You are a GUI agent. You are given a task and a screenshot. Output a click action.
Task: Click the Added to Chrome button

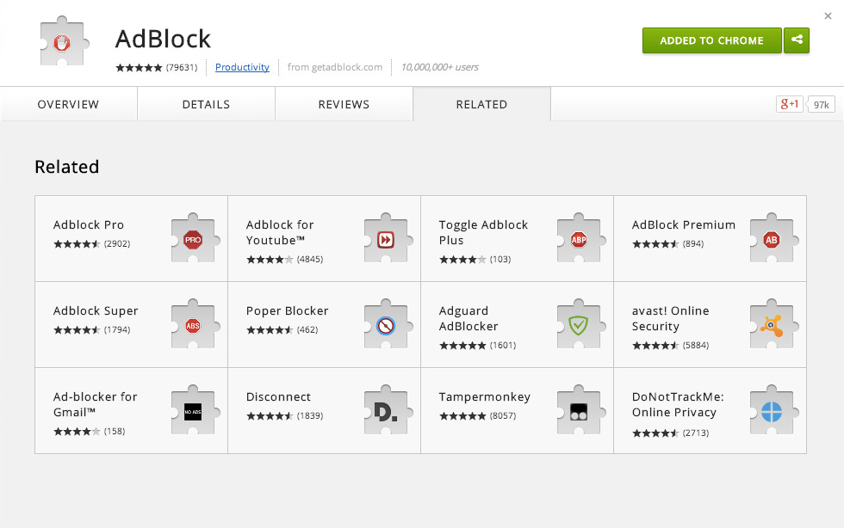pos(711,40)
